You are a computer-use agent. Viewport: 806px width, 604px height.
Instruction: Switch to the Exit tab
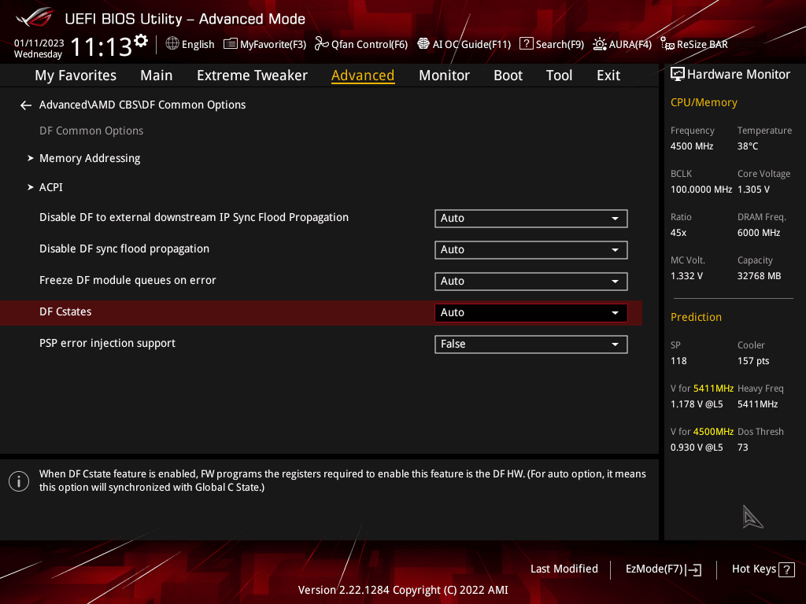click(608, 75)
